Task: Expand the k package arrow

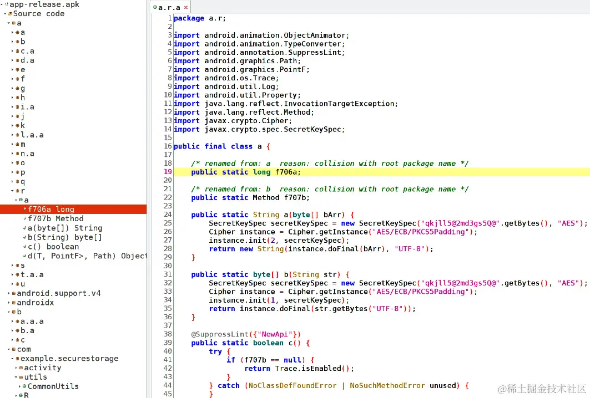Action: pos(12,125)
